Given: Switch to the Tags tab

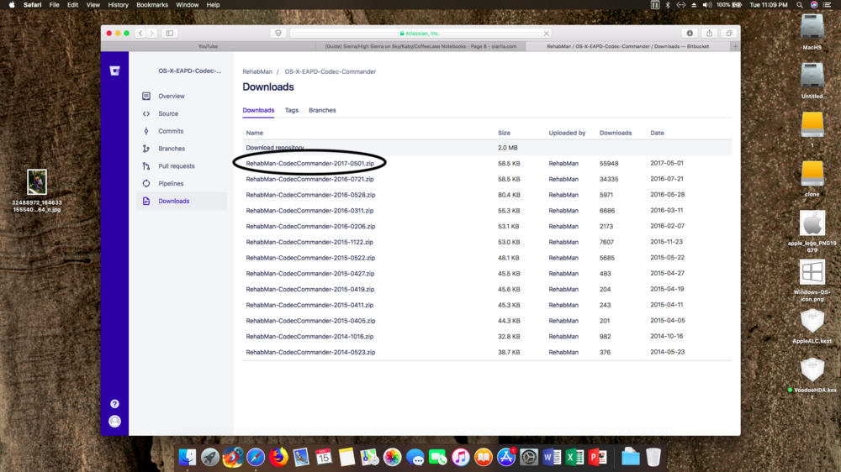Looking at the screenshot, I should click(x=291, y=110).
